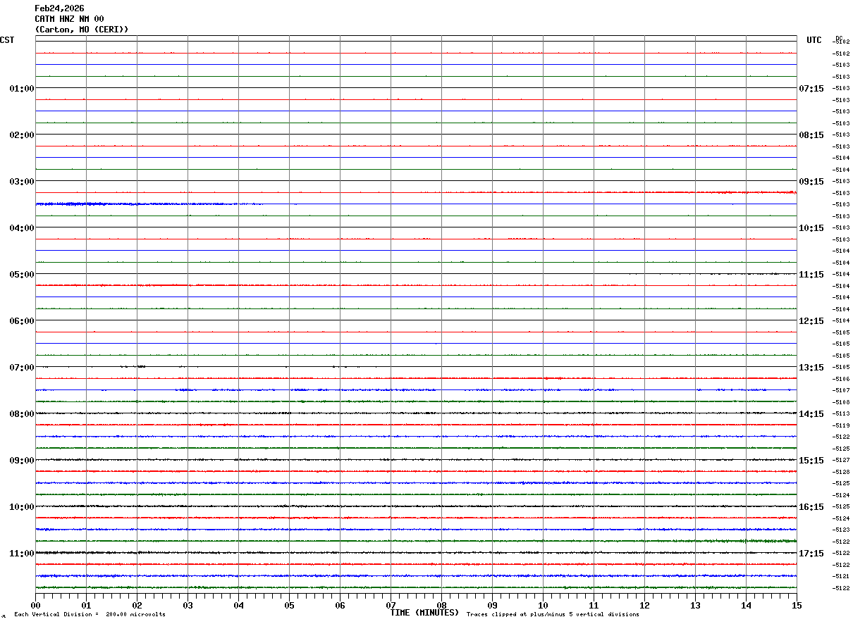
Task: Click the 05 minute tick label on bottom axis
Action: pos(289,606)
